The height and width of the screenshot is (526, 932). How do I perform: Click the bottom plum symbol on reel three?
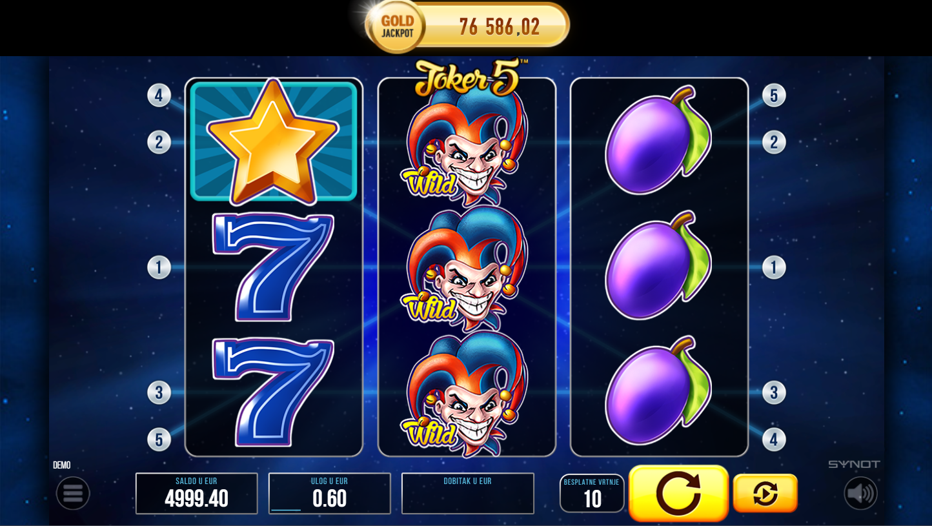pyautogui.click(x=658, y=390)
